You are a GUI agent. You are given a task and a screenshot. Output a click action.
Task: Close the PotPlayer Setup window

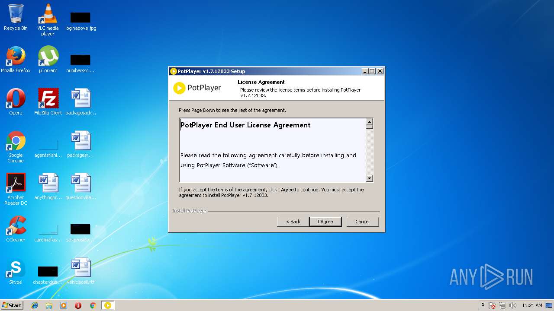tap(380, 71)
